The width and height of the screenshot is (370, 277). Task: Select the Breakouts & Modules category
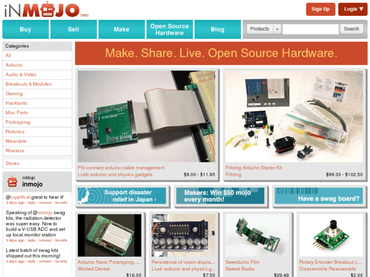[x=37, y=84]
